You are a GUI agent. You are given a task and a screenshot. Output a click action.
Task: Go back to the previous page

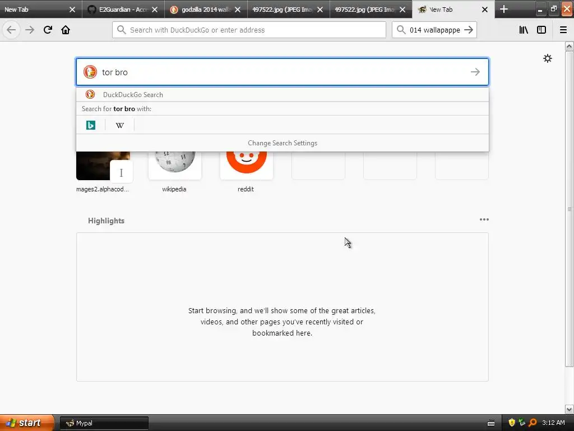11,30
